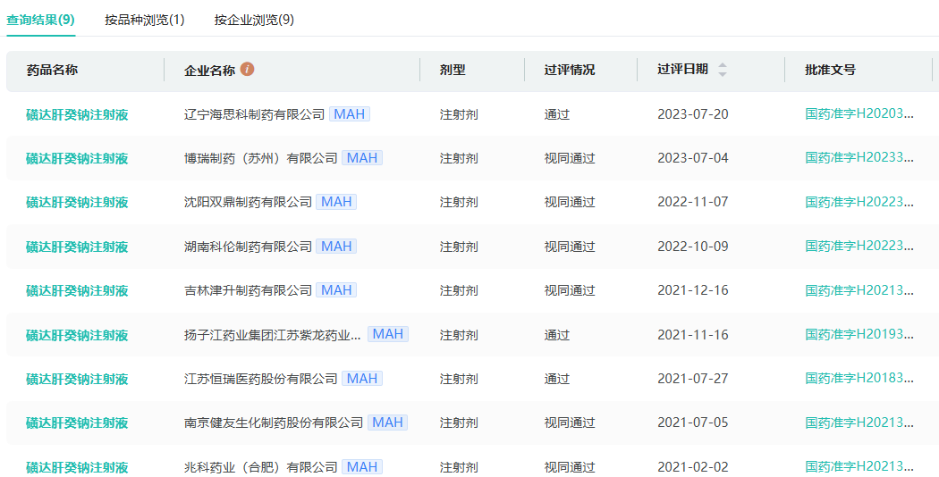Click MAH tag next to 吉林津升制药有限公司
The height and width of the screenshot is (477, 939).
tap(336, 290)
